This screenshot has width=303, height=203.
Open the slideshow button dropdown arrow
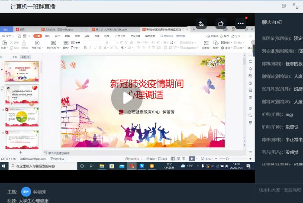pyautogui.click(x=197, y=159)
